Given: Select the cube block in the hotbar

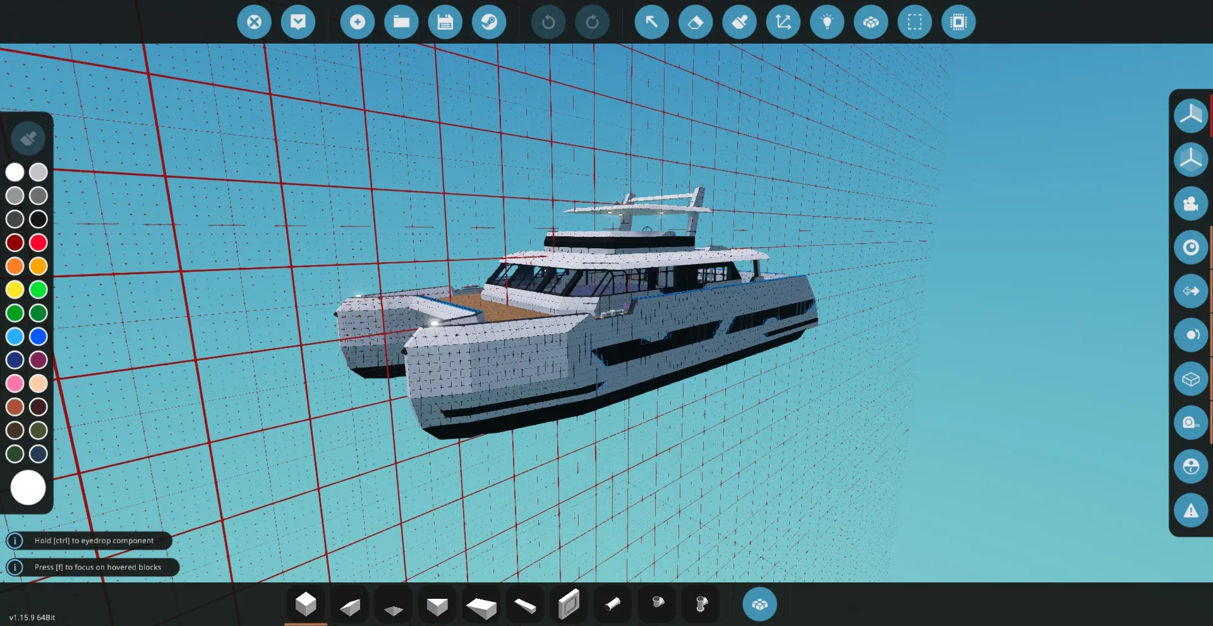Looking at the screenshot, I should [306, 605].
